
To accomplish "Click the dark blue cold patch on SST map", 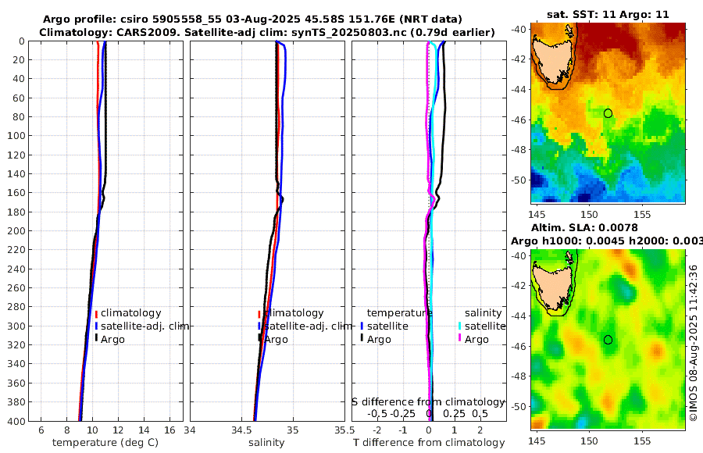I will [539, 182].
